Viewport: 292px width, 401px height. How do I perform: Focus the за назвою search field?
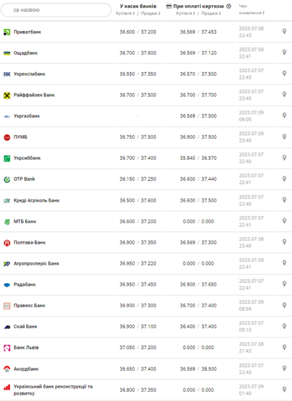56,10
